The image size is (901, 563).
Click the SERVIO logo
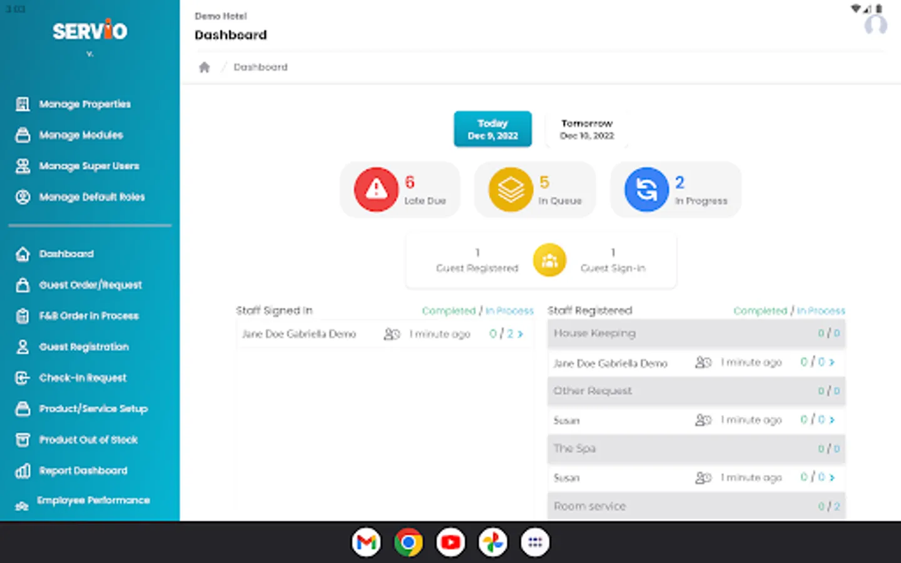point(90,31)
